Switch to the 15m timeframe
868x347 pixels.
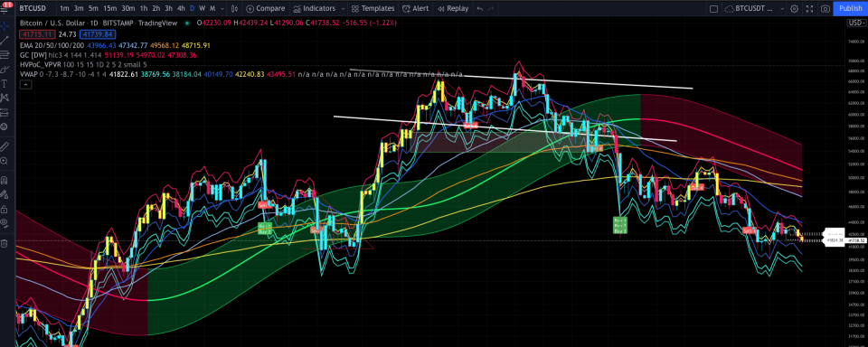tap(109, 8)
